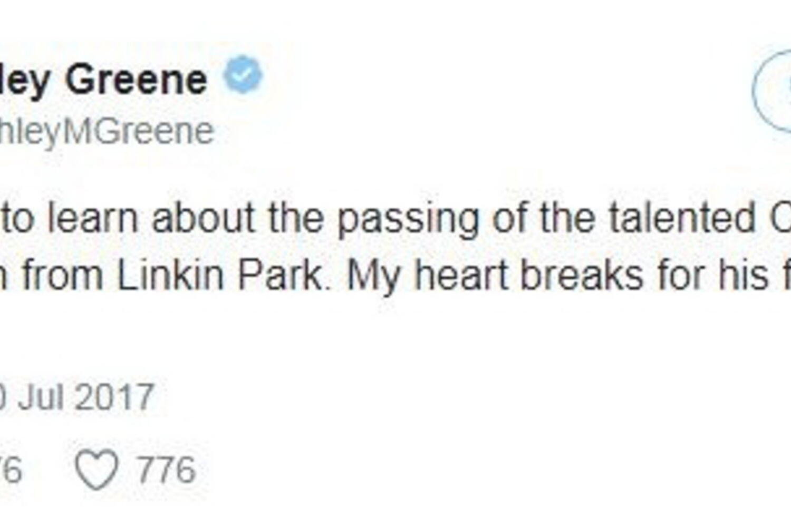Click the retweet count ending in 6
The width and height of the screenshot is (791, 527).
11,470
